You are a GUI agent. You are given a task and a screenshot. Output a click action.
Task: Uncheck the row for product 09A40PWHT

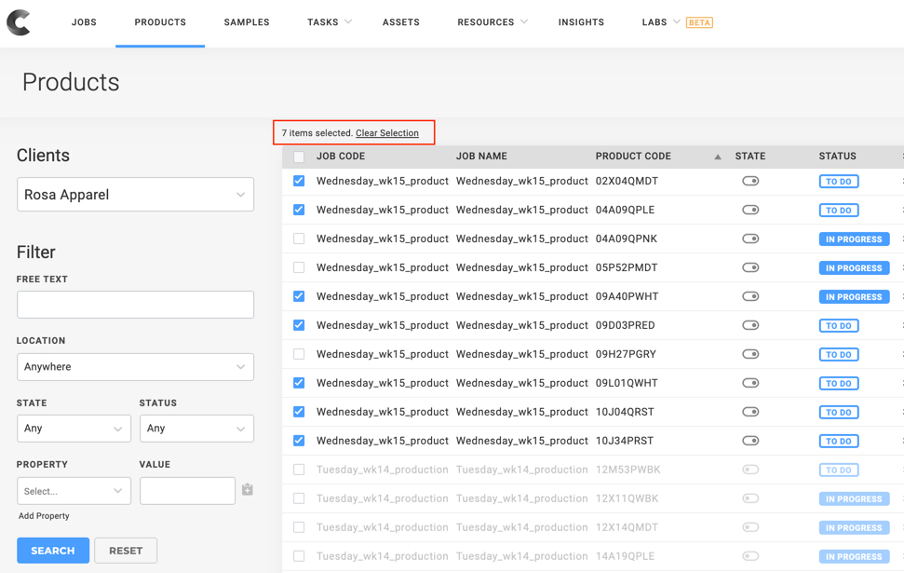point(299,297)
